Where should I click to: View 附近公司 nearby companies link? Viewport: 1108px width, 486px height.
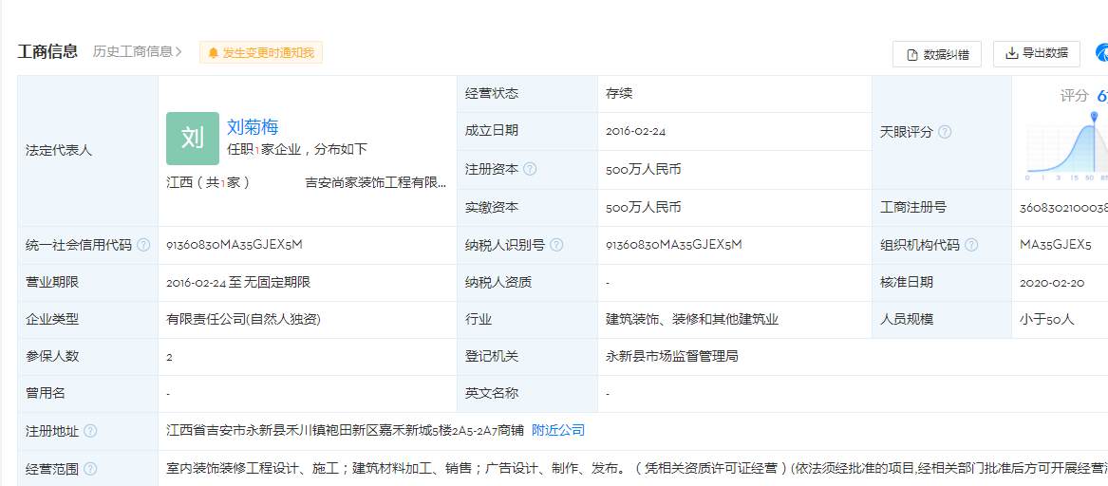coord(558,430)
